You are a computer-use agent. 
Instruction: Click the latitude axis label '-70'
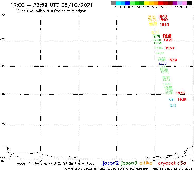tap(2, 158)
